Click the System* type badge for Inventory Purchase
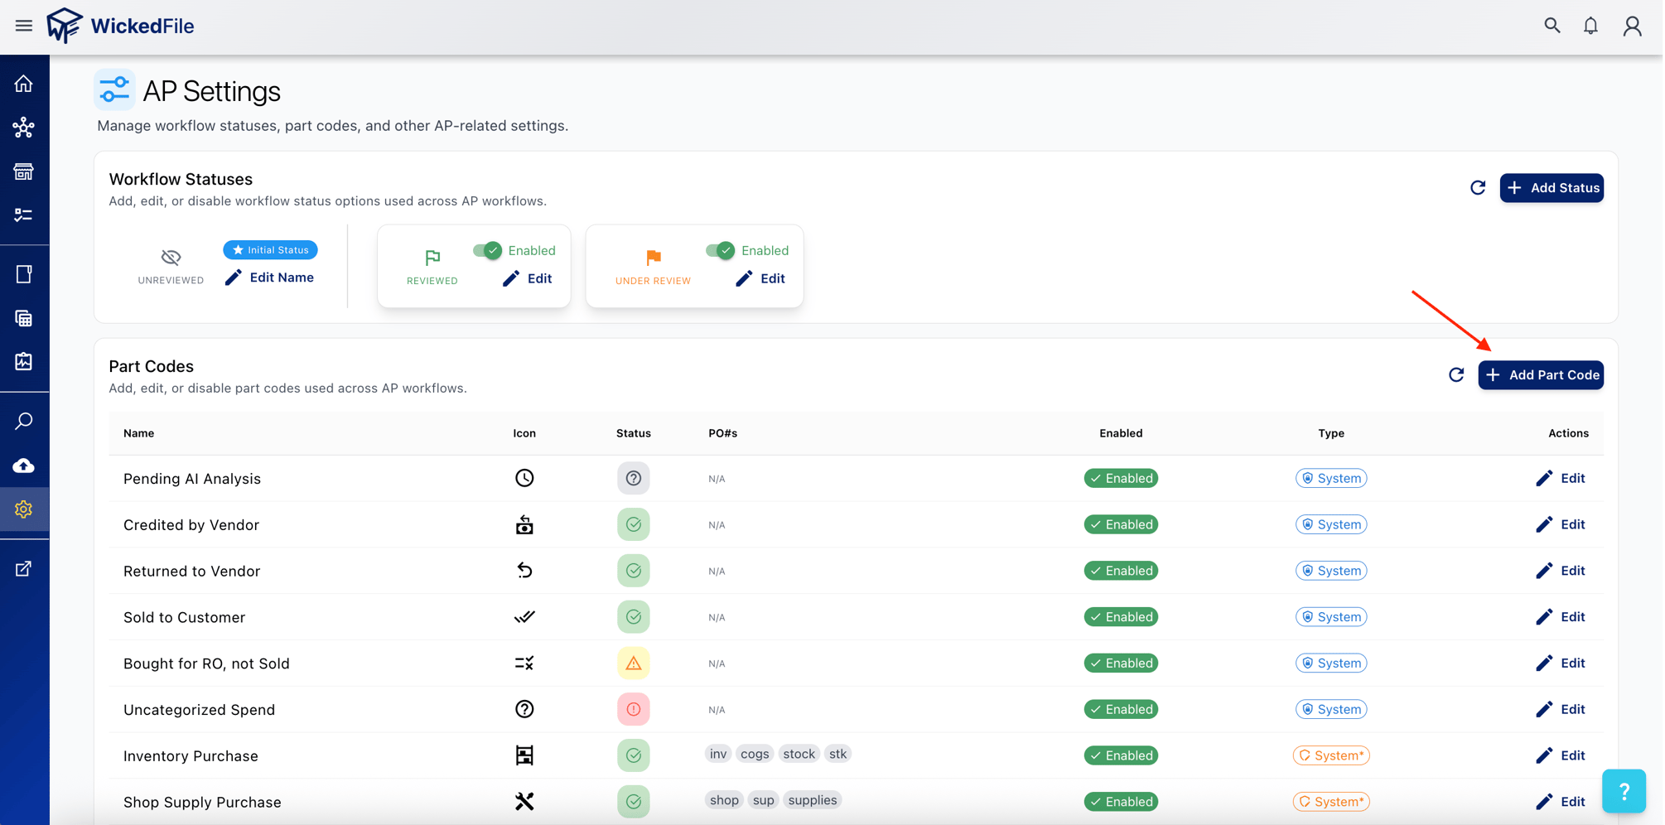 coord(1331,755)
